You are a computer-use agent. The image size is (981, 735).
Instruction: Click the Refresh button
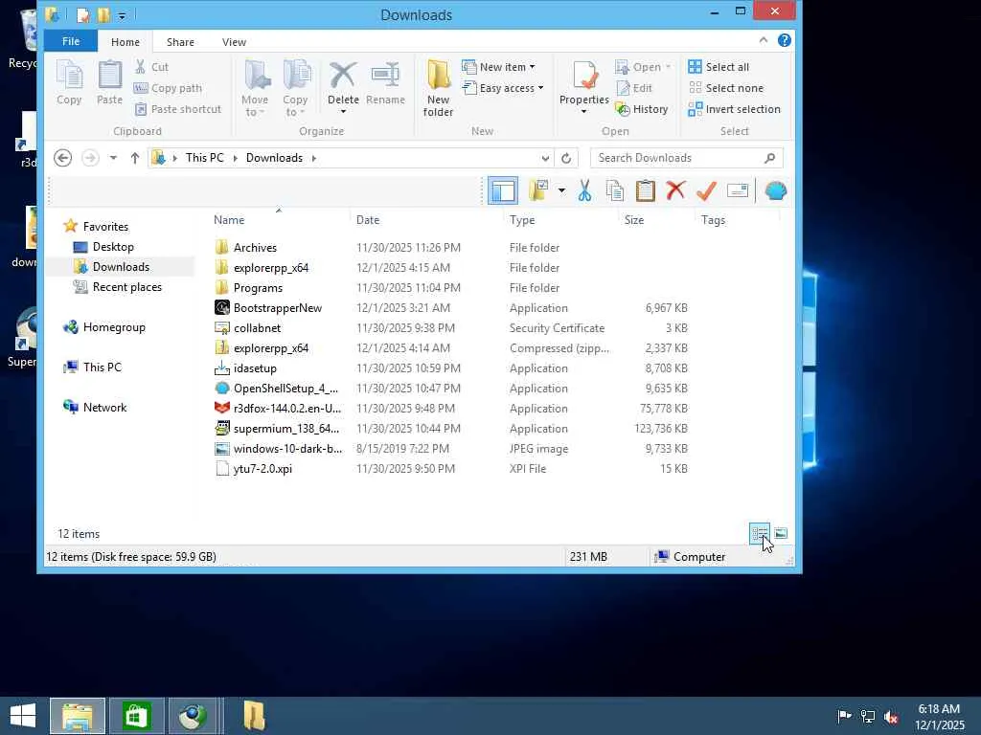(x=566, y=158)
